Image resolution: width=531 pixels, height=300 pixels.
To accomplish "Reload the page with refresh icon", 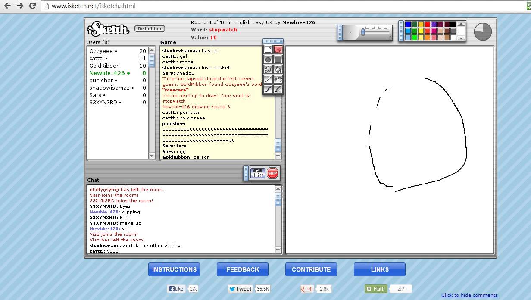I will pos(32,6).
